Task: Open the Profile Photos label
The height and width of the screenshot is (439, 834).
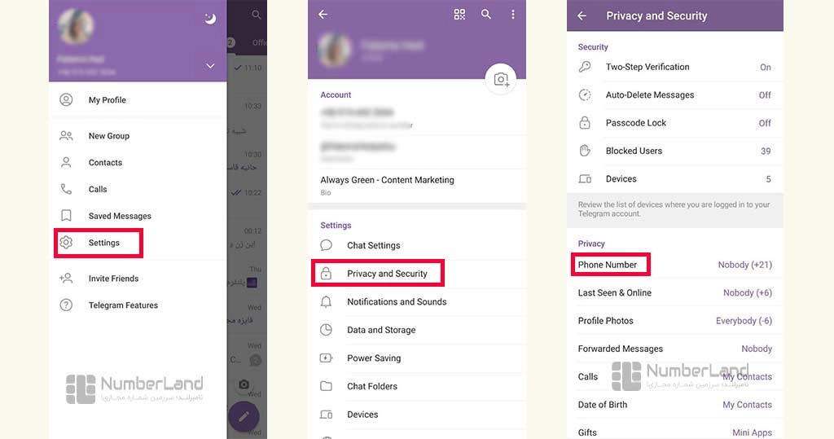Action: 605,321
